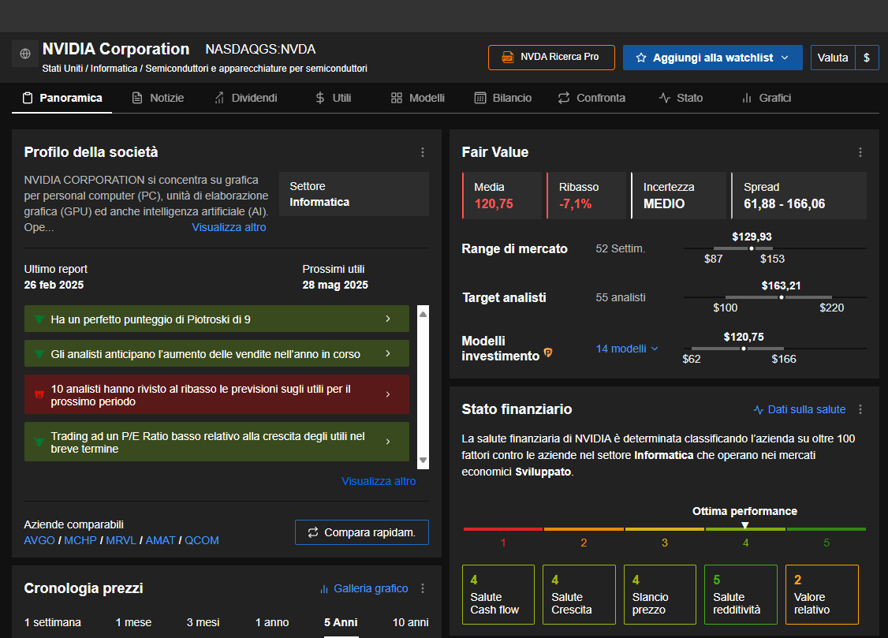Open the Slancio prezzo score card
The image size is (888, 638).
pyautogui.click(x=660, y=595)
